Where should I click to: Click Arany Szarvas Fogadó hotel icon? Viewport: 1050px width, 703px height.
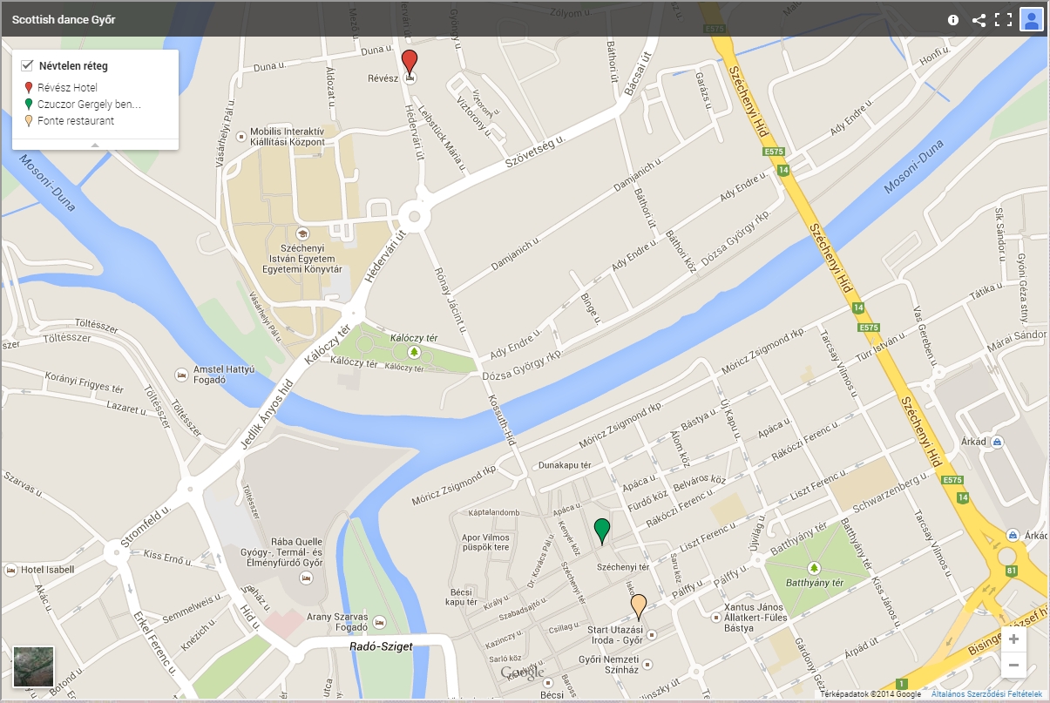[x=379, y=622]
